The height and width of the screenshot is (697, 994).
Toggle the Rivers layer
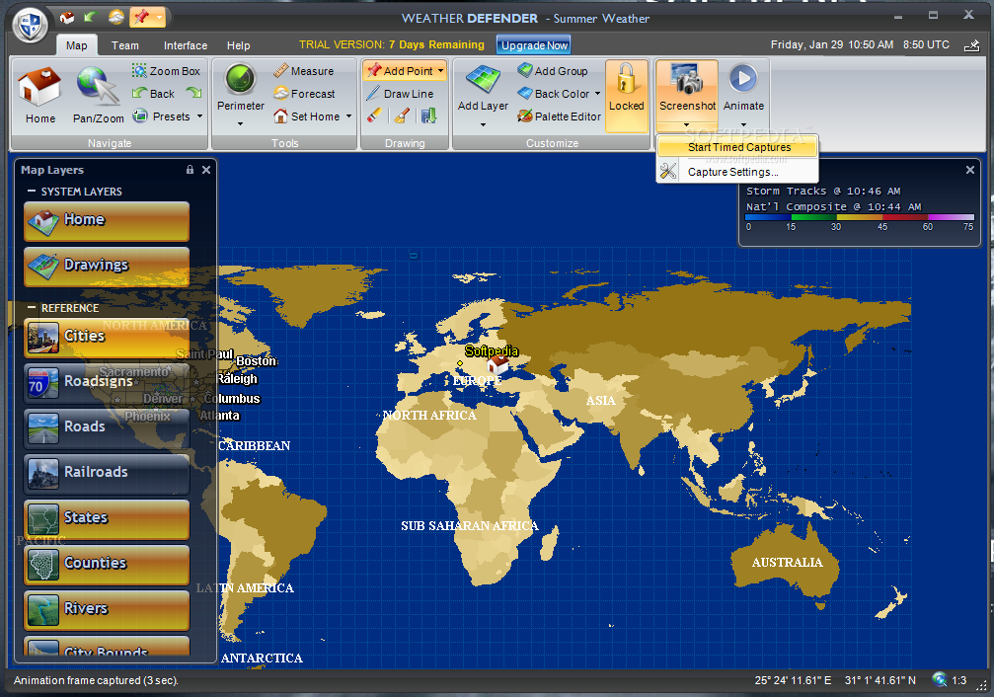click(x=107, y=611)
